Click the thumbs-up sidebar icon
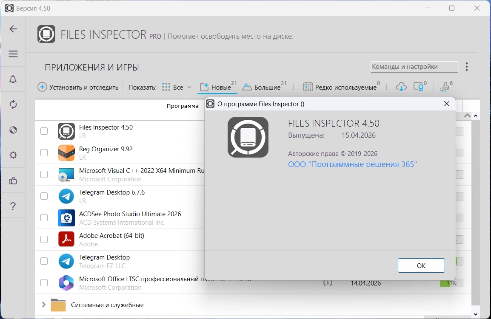 tap(13, 181)
